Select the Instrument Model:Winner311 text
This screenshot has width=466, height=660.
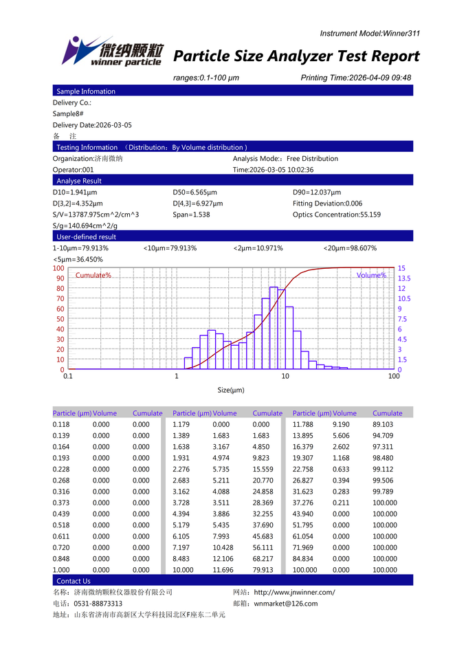tap(370, 33)
